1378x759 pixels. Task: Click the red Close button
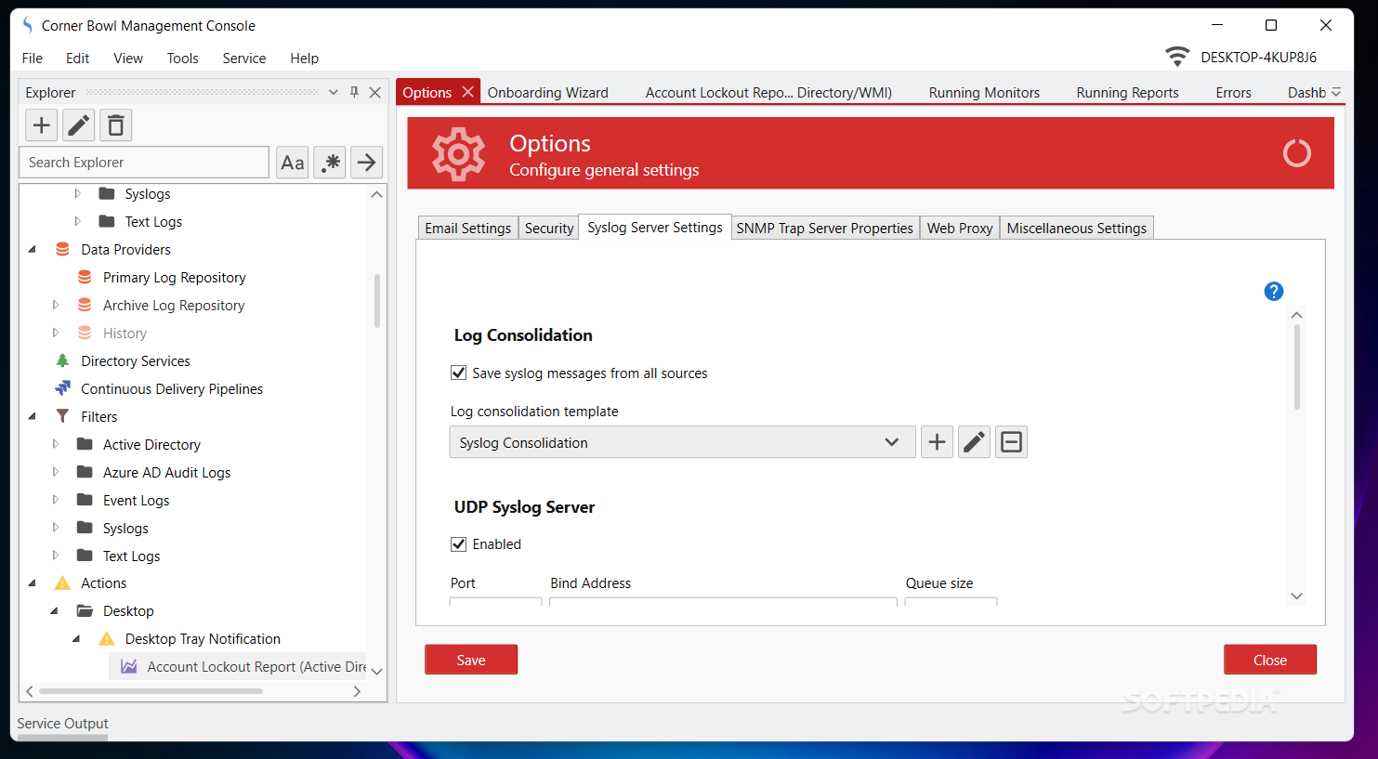(x=1270, y=660)
